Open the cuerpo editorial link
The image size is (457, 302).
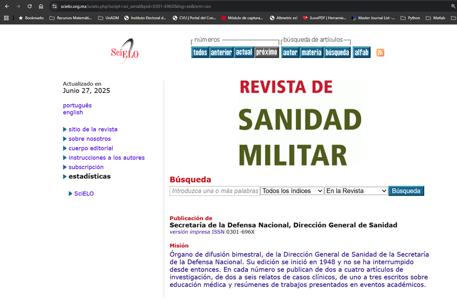pyautogui.click(x=91, y=148)
